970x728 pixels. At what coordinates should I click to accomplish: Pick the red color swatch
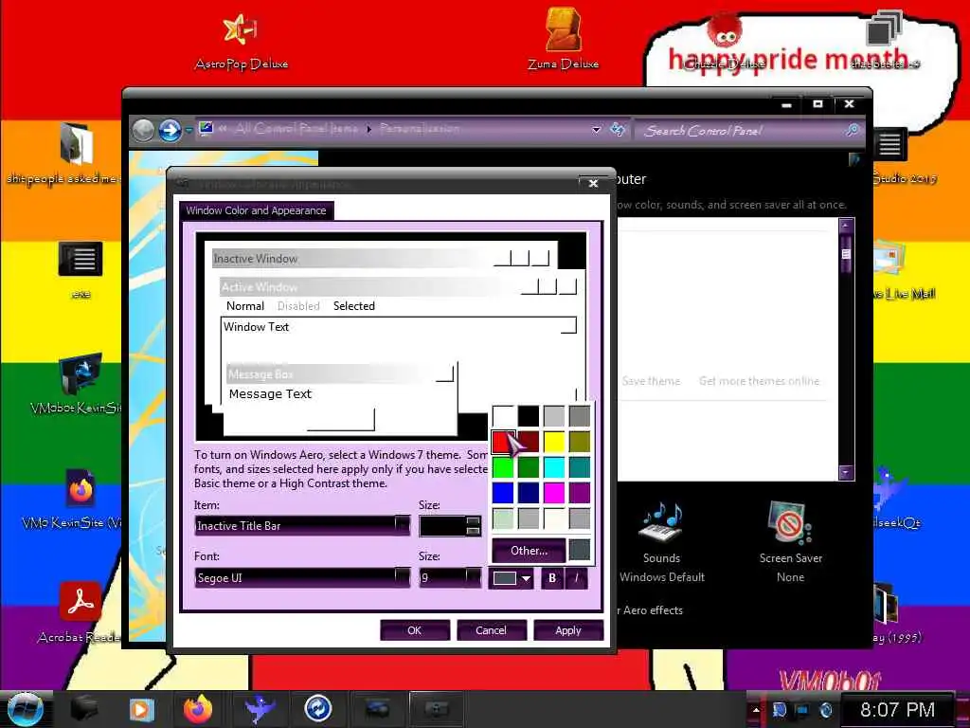pos(503,442)
